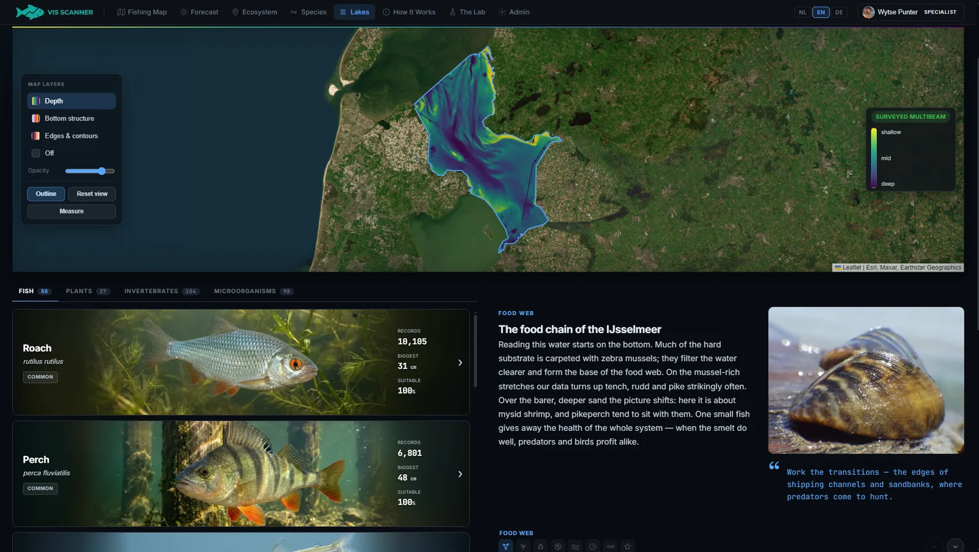Viewport: 979px width, 552px height.
Task: Select the waves icon in toolbar
Action: (x=575, y=546)
